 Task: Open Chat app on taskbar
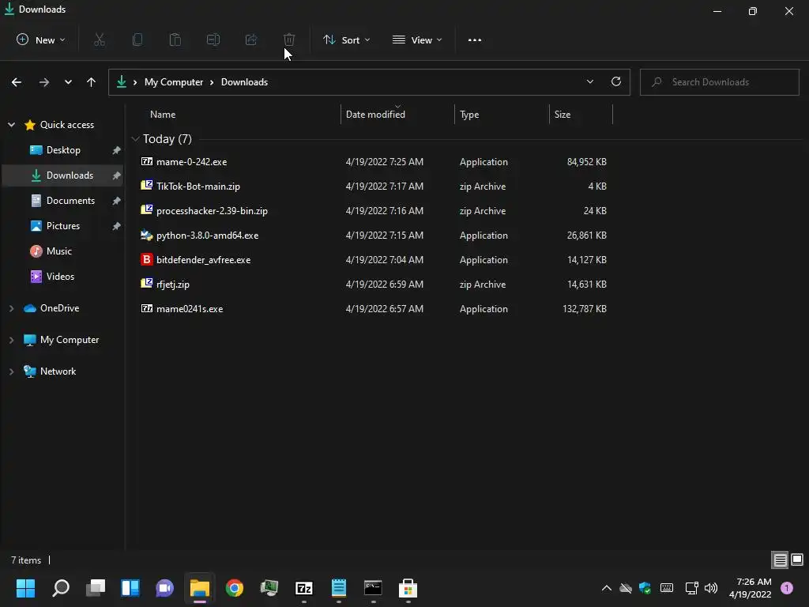tap(165, 588)
